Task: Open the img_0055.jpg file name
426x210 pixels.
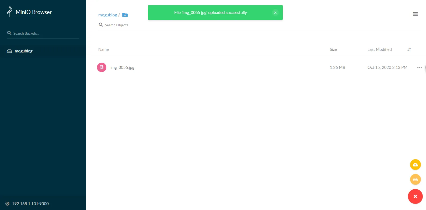Action: pyautogui.click(x=122, y=67)
